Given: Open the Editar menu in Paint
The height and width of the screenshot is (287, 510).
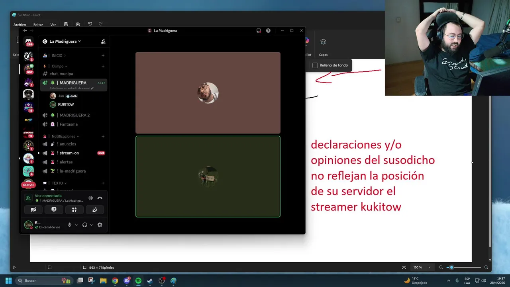Looking at the screenshot, I should tap(38, 25).
